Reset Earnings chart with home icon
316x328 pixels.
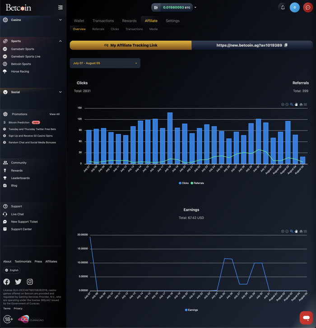pyautogui.click(x=301, y=231)
